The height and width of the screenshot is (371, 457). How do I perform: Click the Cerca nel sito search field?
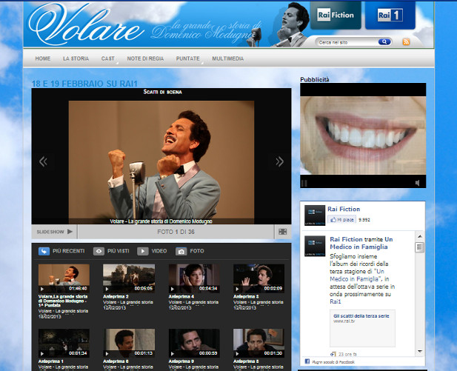[x=345, y=42]
